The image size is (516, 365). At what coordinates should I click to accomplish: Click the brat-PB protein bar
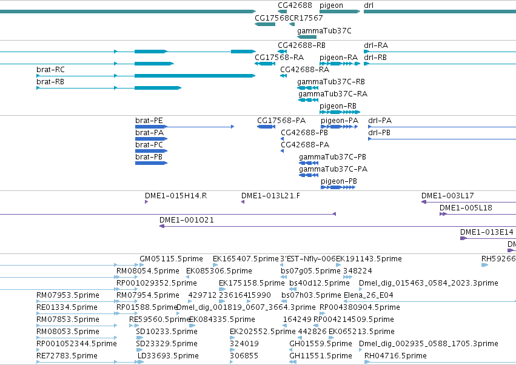click(x=152, y=163)
